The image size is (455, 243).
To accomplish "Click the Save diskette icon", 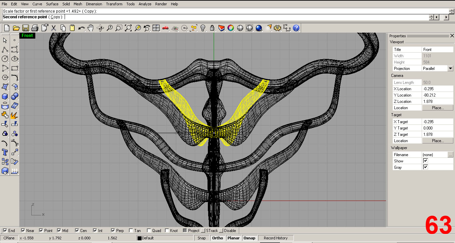I will tap(26, 28).
